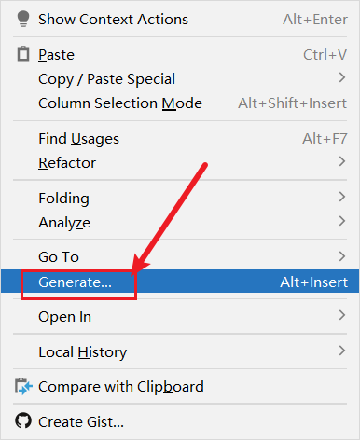Image resolution: width=360 pixels, height=440 pixels.
Task: Expand the Refactor submenu arrow
Action: point(342,161)
